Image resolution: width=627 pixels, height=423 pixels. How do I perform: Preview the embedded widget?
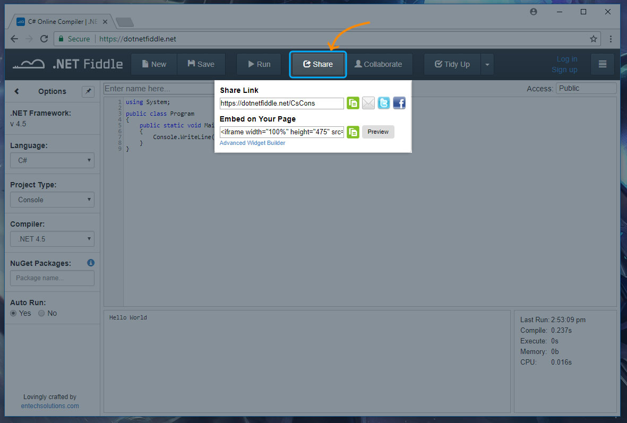coord(378,132)
